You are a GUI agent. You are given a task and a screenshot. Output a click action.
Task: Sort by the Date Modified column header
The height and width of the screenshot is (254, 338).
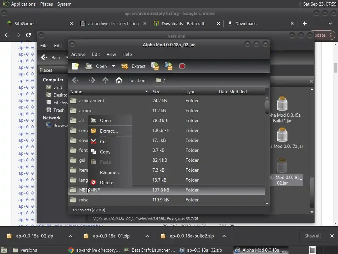point(241,92)
